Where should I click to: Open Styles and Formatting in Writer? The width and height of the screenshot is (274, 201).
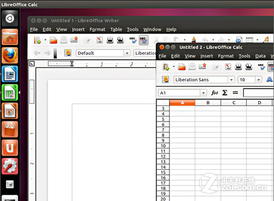tap(67, 53)
